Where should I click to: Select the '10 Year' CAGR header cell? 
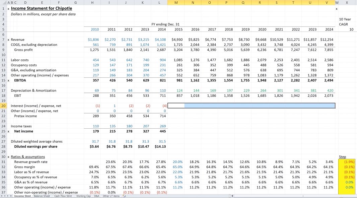click(x=345, y=19)
